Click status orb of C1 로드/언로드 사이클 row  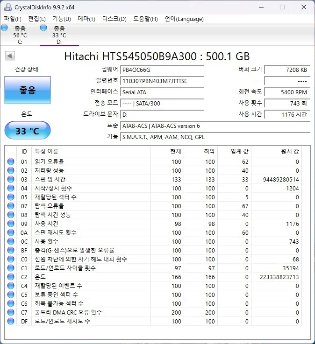(x=11, y=268)
